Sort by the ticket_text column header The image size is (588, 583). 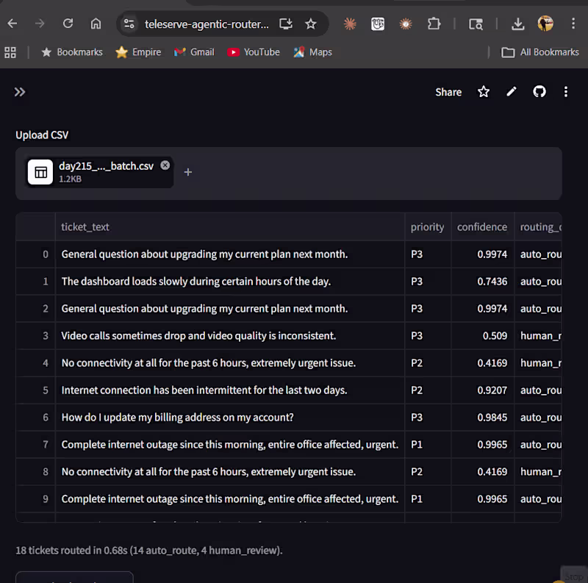230,227
